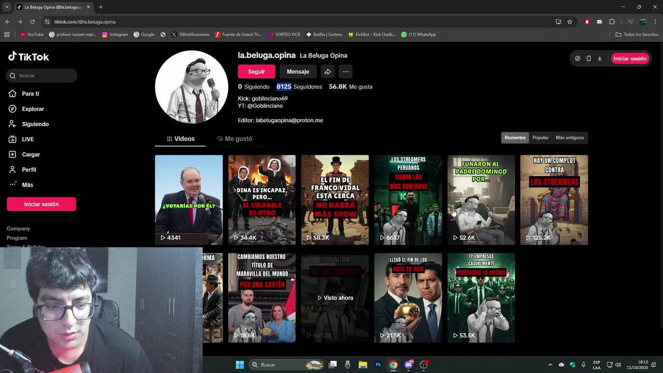Open Cambiamos nuestro título de maravilla video
The width and height of the screenshot is (663, 373).
pyautogui.click(x=262, y=298)
